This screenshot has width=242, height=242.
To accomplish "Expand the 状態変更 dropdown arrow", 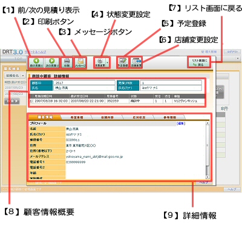I will [107, 63].
